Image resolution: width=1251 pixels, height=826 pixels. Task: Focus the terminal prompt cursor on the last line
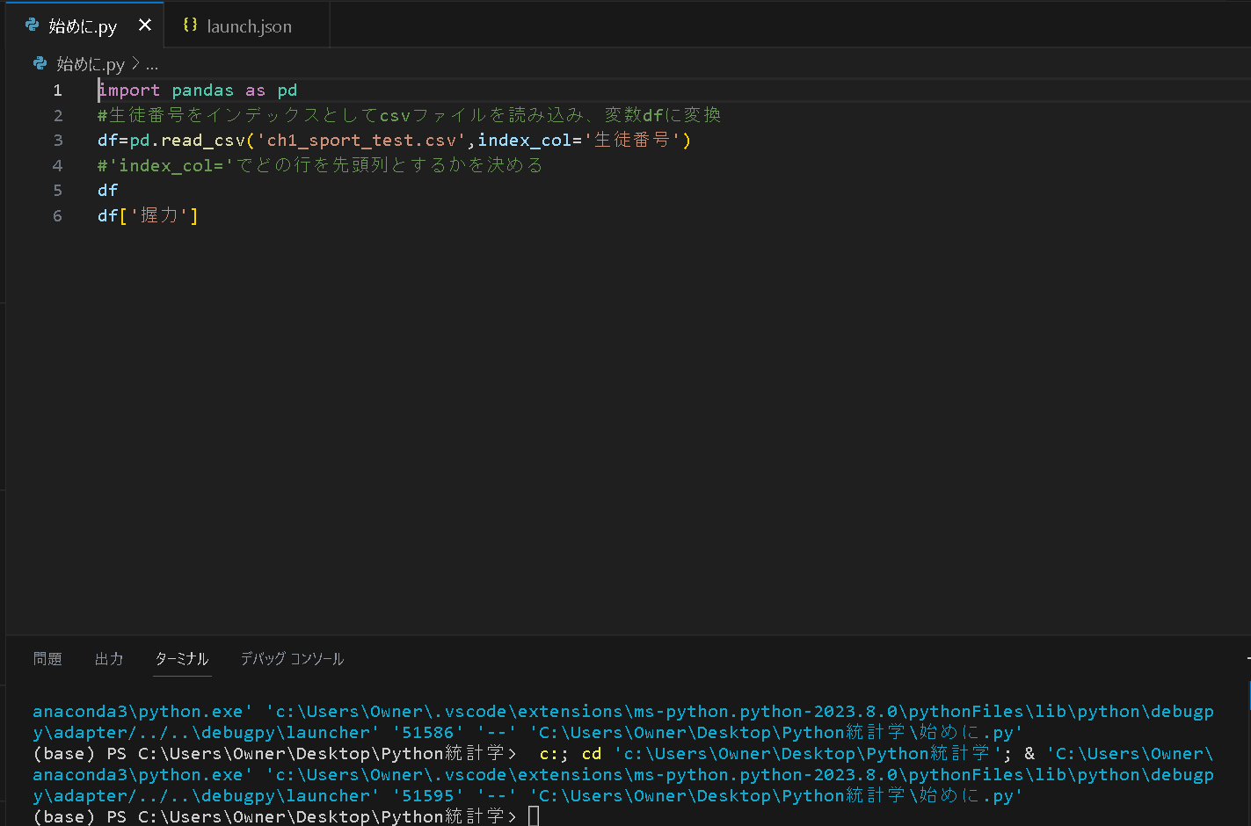point(534,816)
